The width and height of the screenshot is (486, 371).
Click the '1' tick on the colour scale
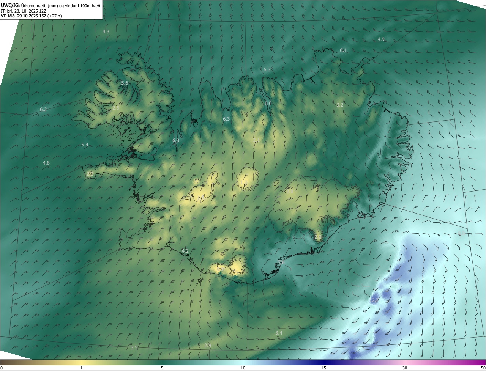(81, 368)
